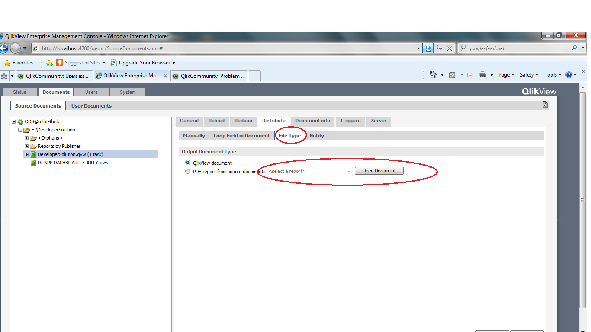Screen dimensions: 591x332
Task: Click the E:\DeveloperSolution folder icon
Action: [27, 130]
